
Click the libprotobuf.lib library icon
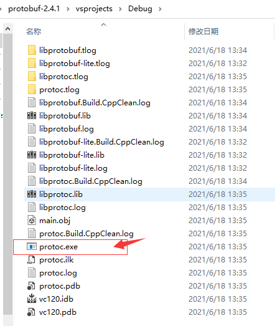pos(32,115)
